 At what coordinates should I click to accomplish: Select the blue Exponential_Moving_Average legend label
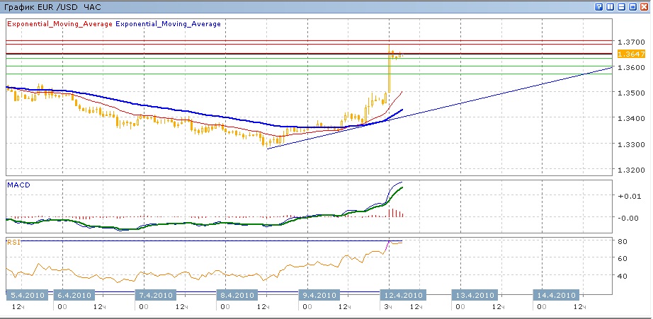click(168, 23)
